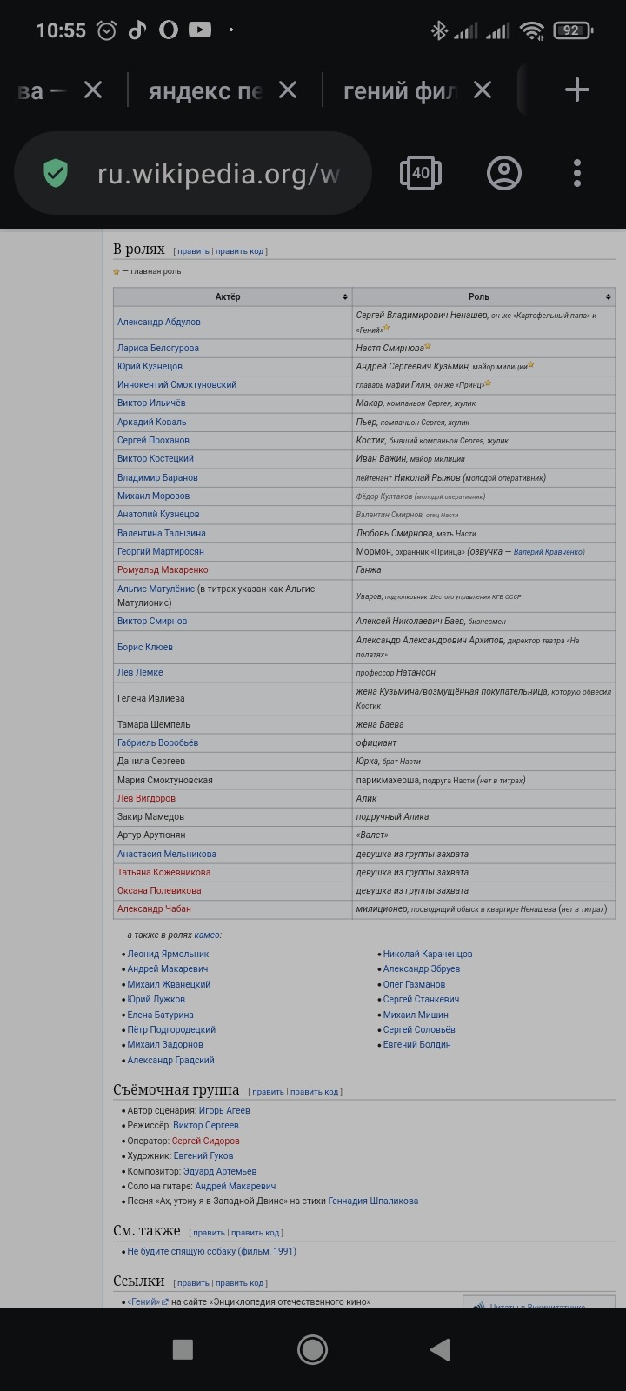Open Габриель Воробьёв link
The height and width of the screenshot is (1391, 626).
(157, 743)
